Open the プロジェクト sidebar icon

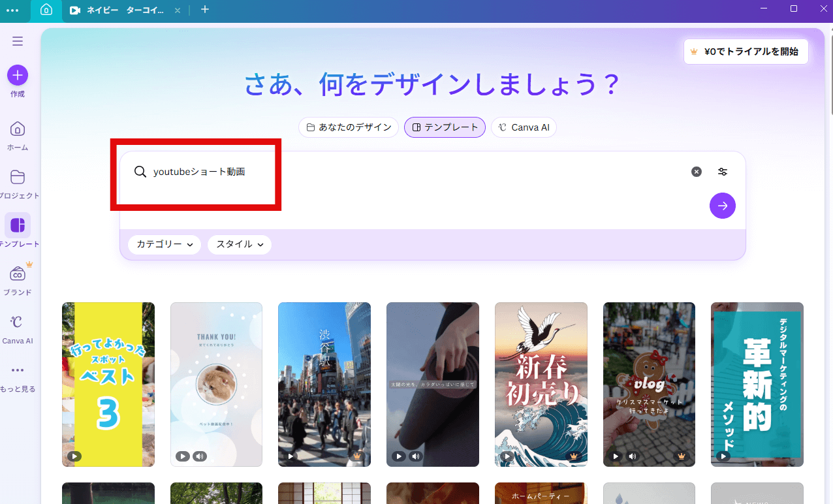[x=17, y=178]
